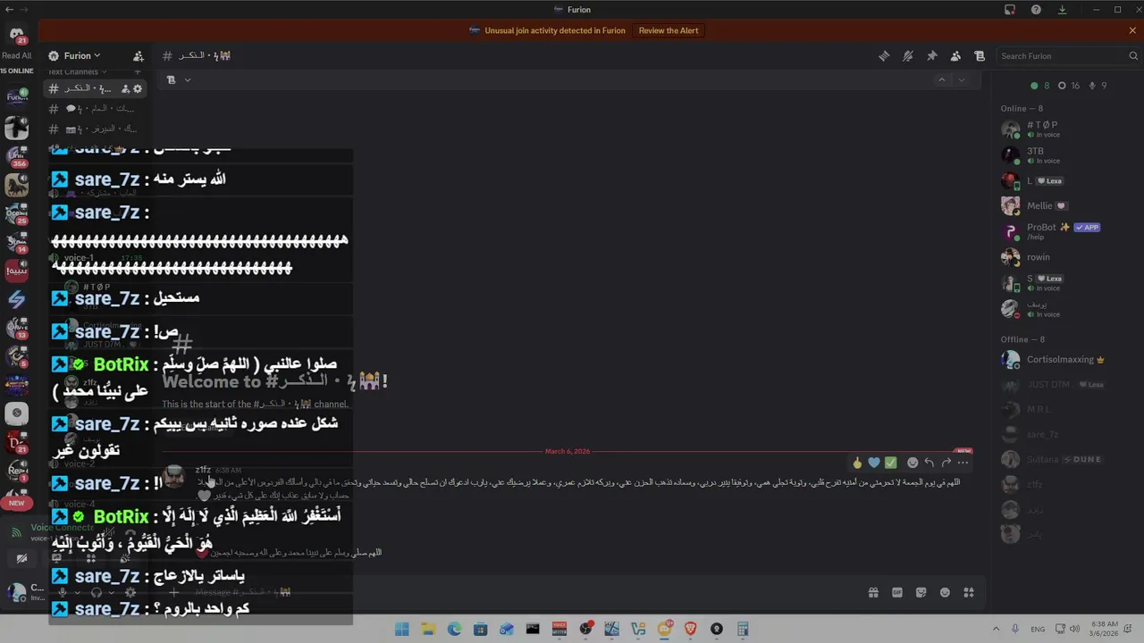Open Discord home direct messages icon
This screenshot has height=643, width=1144.
[17, 36]
